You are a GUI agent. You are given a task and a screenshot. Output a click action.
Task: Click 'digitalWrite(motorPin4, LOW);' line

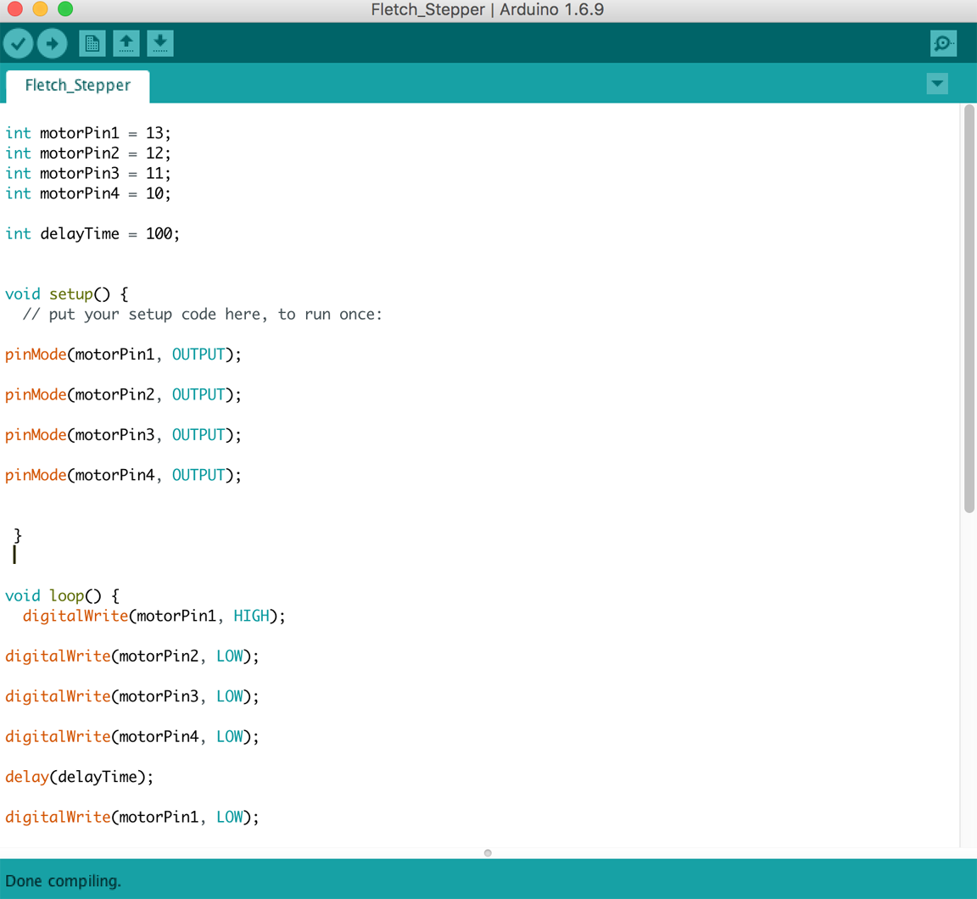click(x=132, y=737)
